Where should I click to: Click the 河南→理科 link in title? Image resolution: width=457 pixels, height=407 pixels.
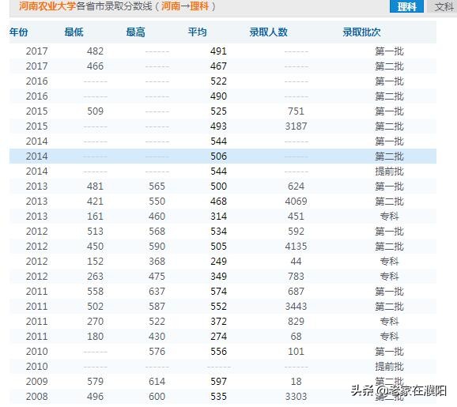click(x=185, y=6)
